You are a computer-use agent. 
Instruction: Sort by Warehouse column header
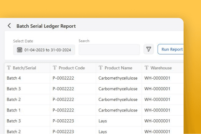click(161, 68)
